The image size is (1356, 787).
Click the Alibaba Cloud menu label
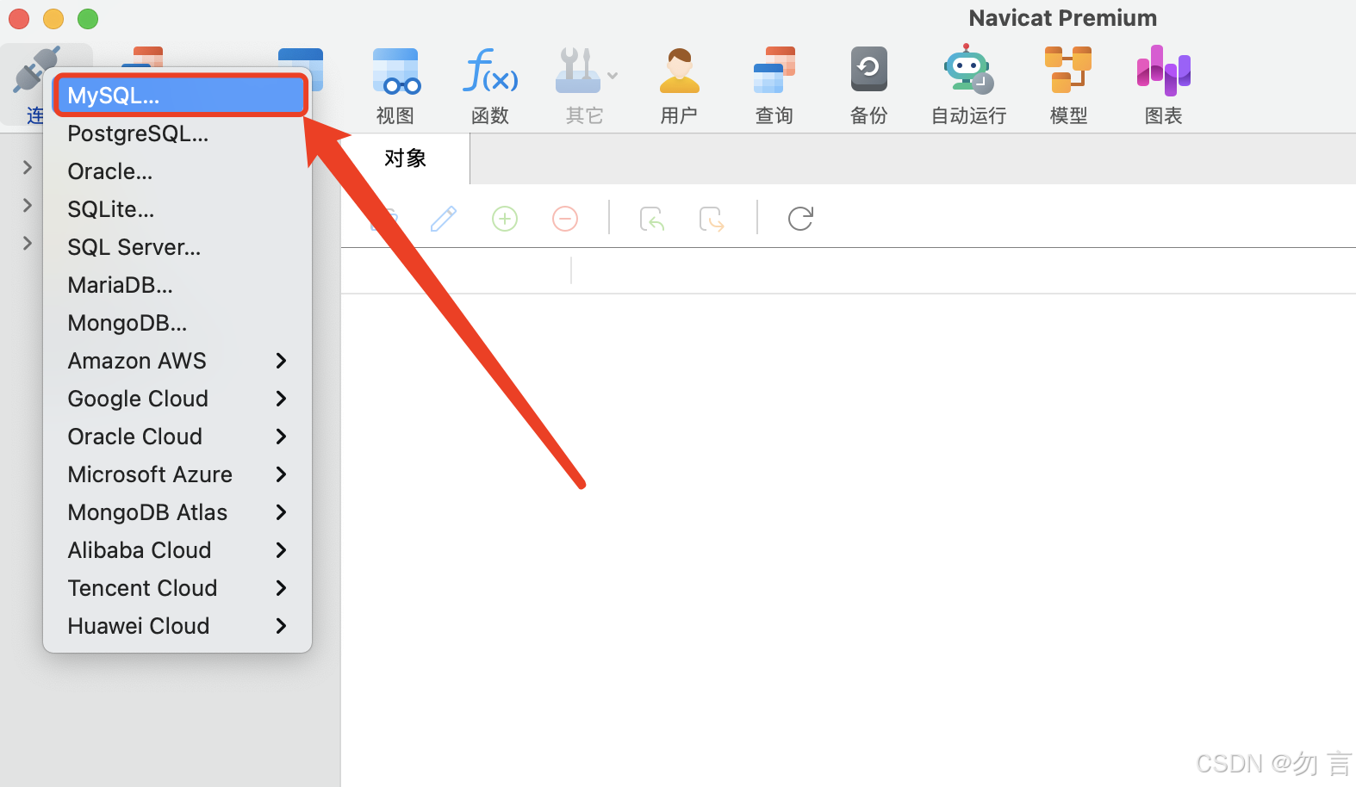(140, 550)
